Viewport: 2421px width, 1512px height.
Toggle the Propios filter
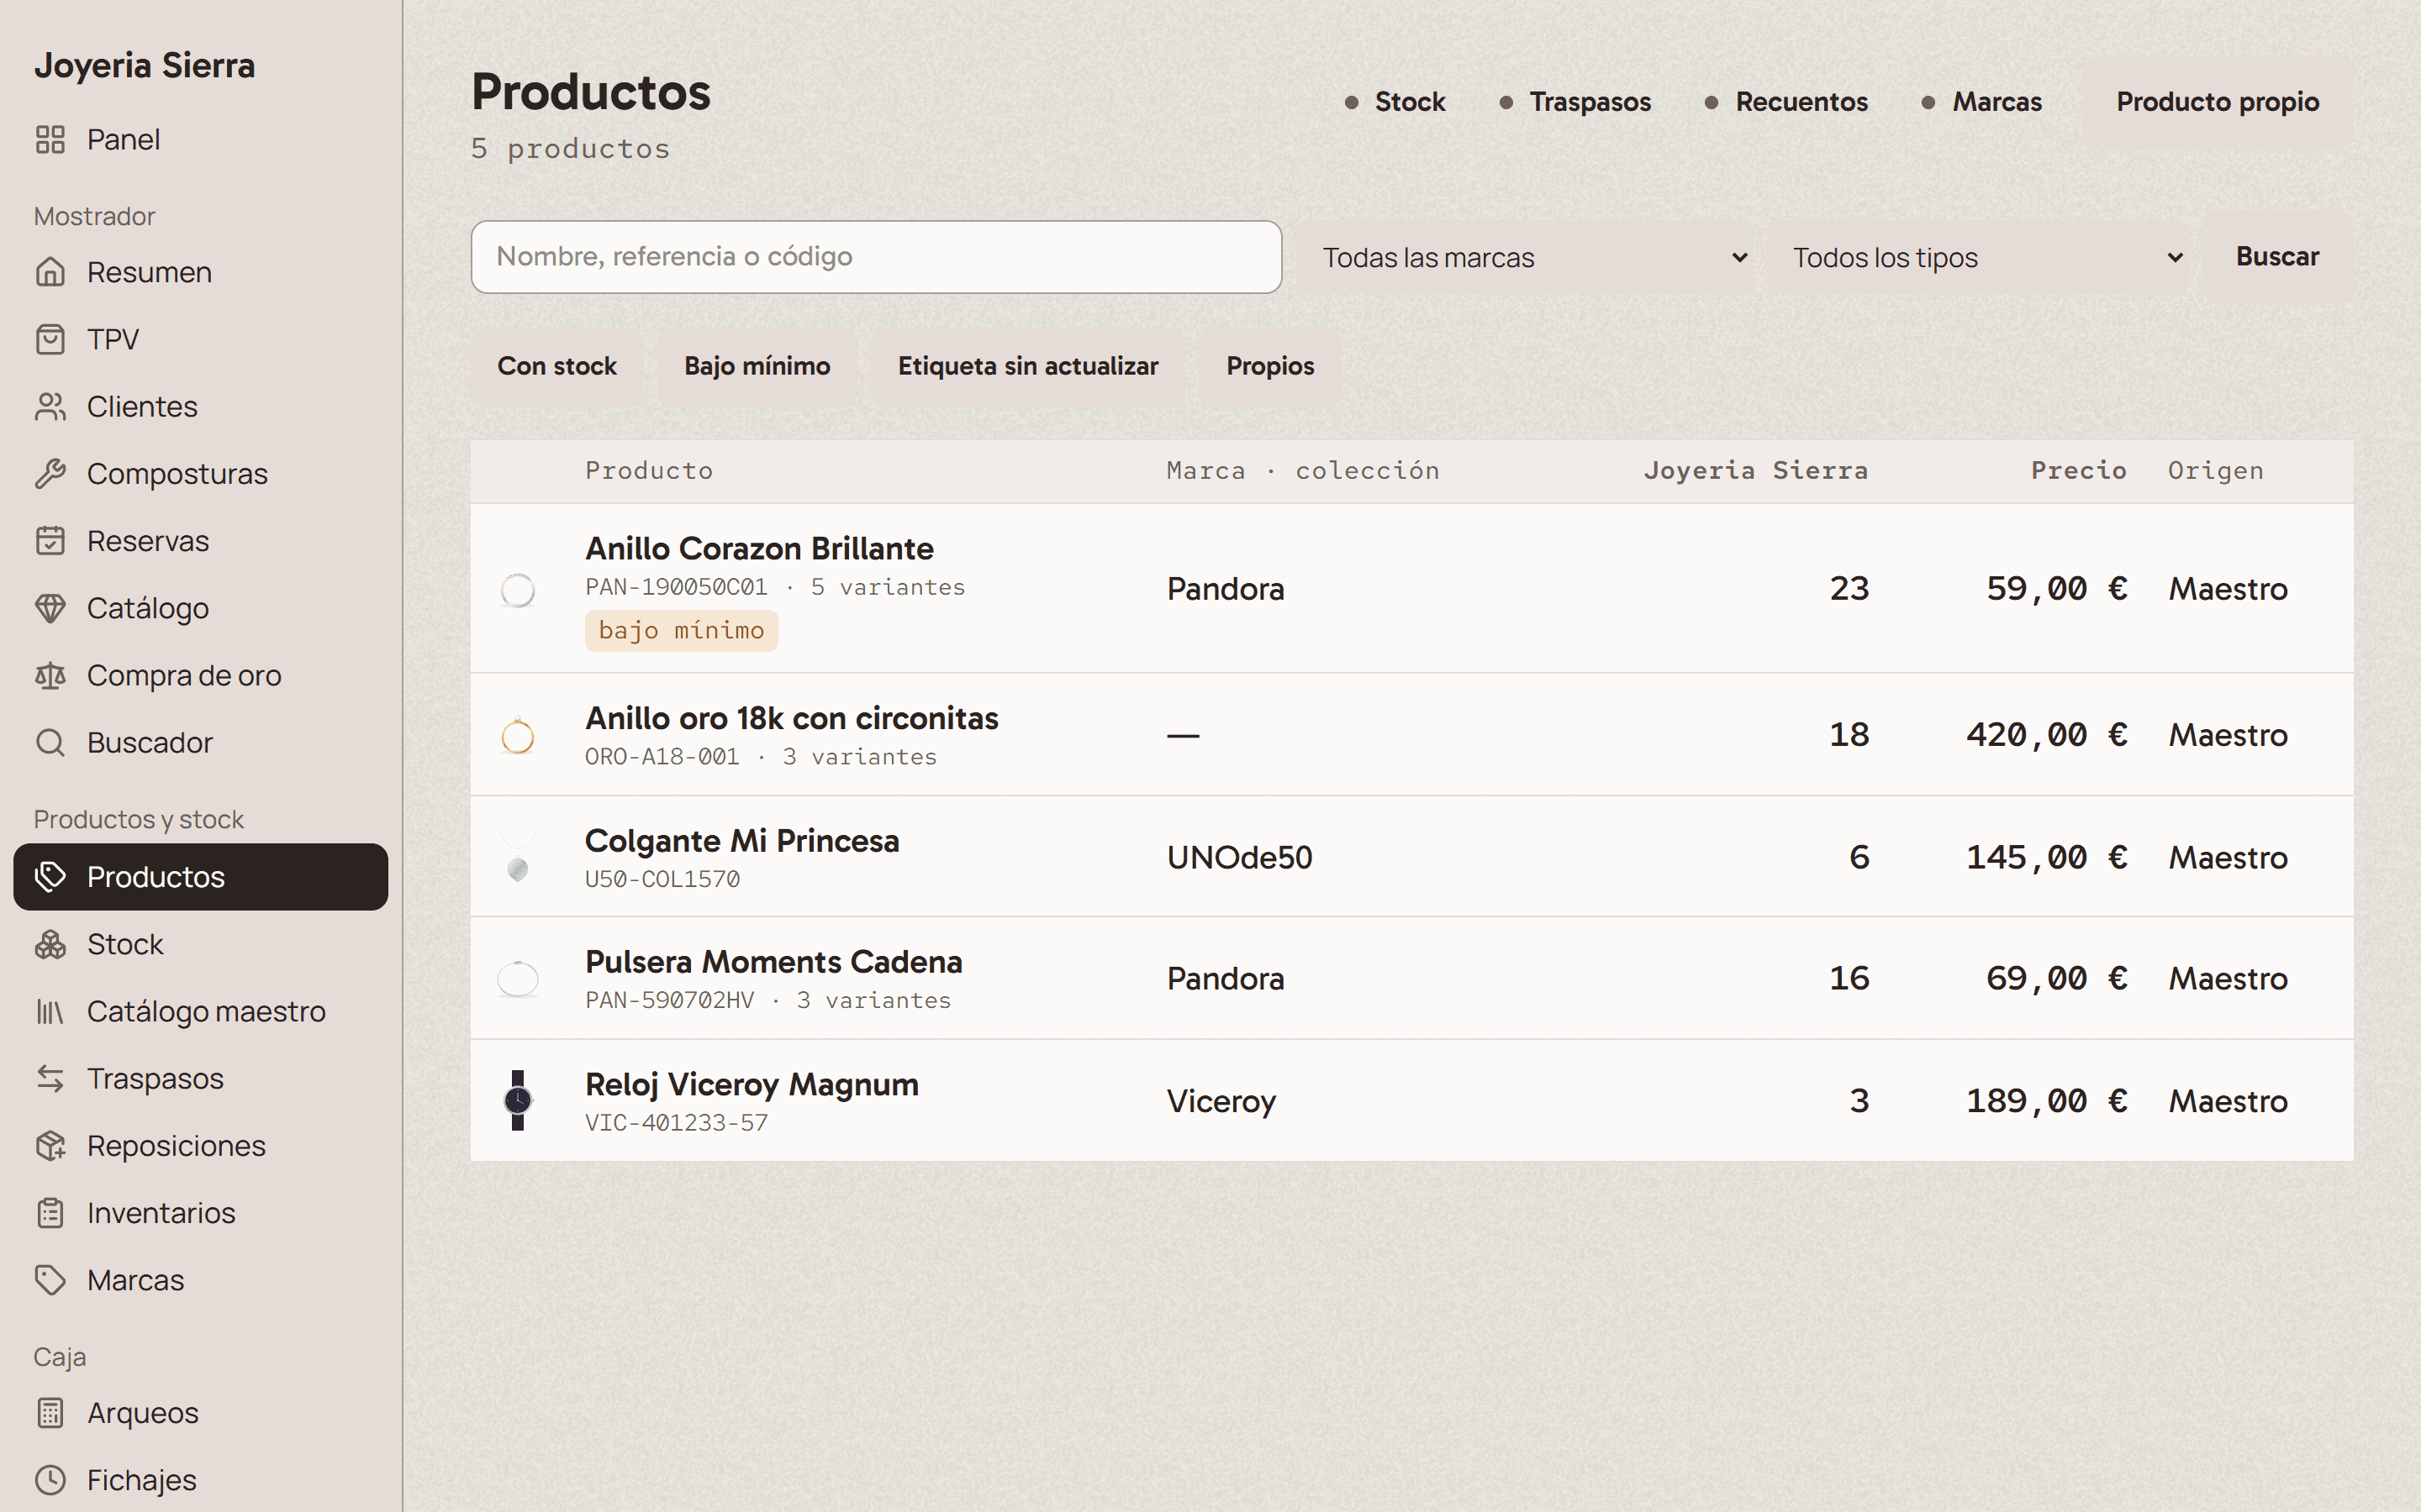1270,366
